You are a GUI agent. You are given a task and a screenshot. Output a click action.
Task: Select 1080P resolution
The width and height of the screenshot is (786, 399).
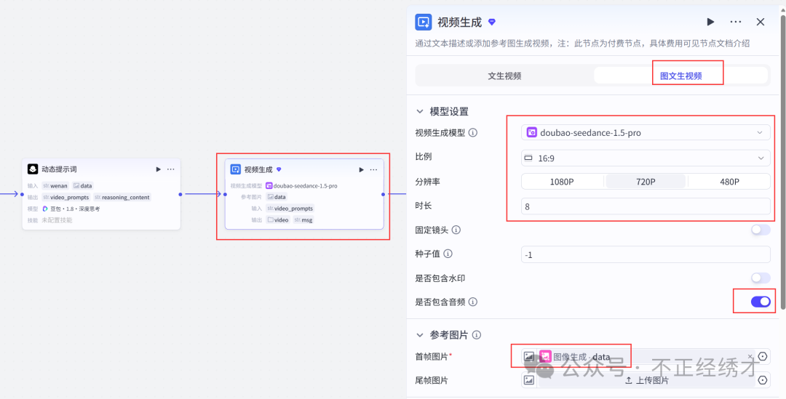(x=563, y=181)
